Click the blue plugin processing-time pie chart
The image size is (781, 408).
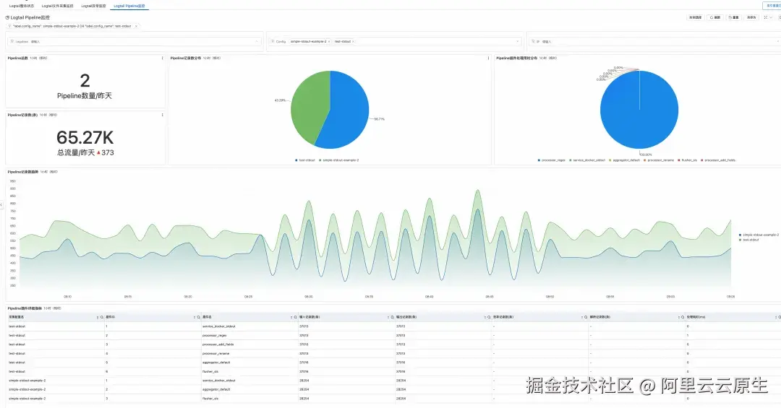(639, 110)
